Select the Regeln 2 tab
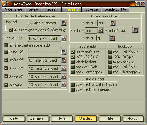Image resolution: width=147 pixels, height=125 pixels. [x=72, y=9]
